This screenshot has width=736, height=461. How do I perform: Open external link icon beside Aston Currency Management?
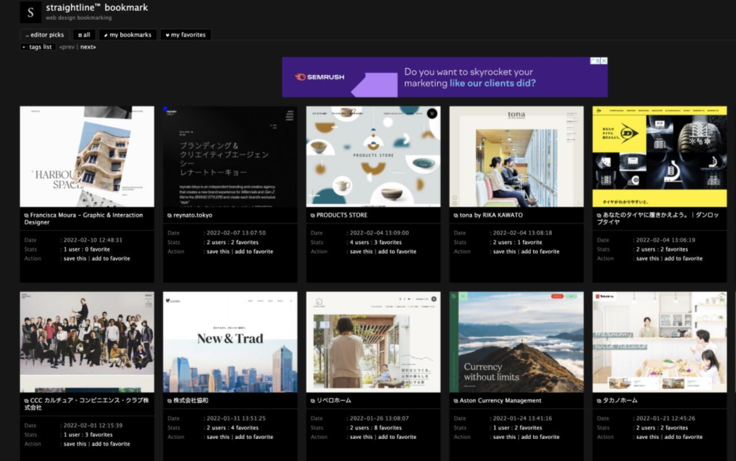(455, 401)
